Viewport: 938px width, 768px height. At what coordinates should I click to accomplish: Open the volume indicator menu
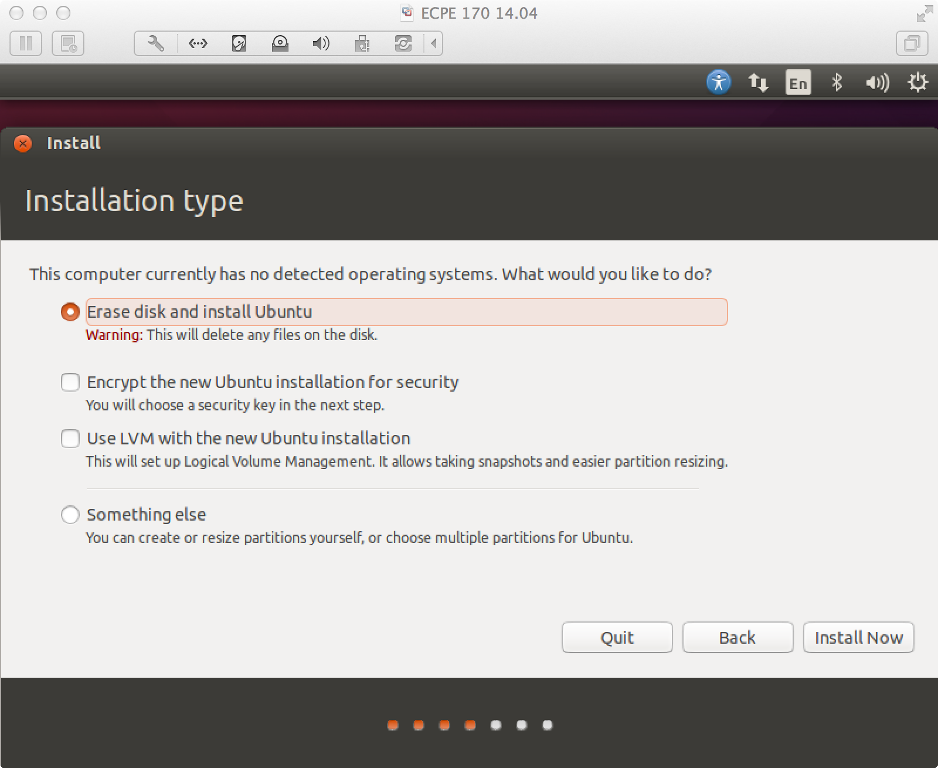(876, 83)
